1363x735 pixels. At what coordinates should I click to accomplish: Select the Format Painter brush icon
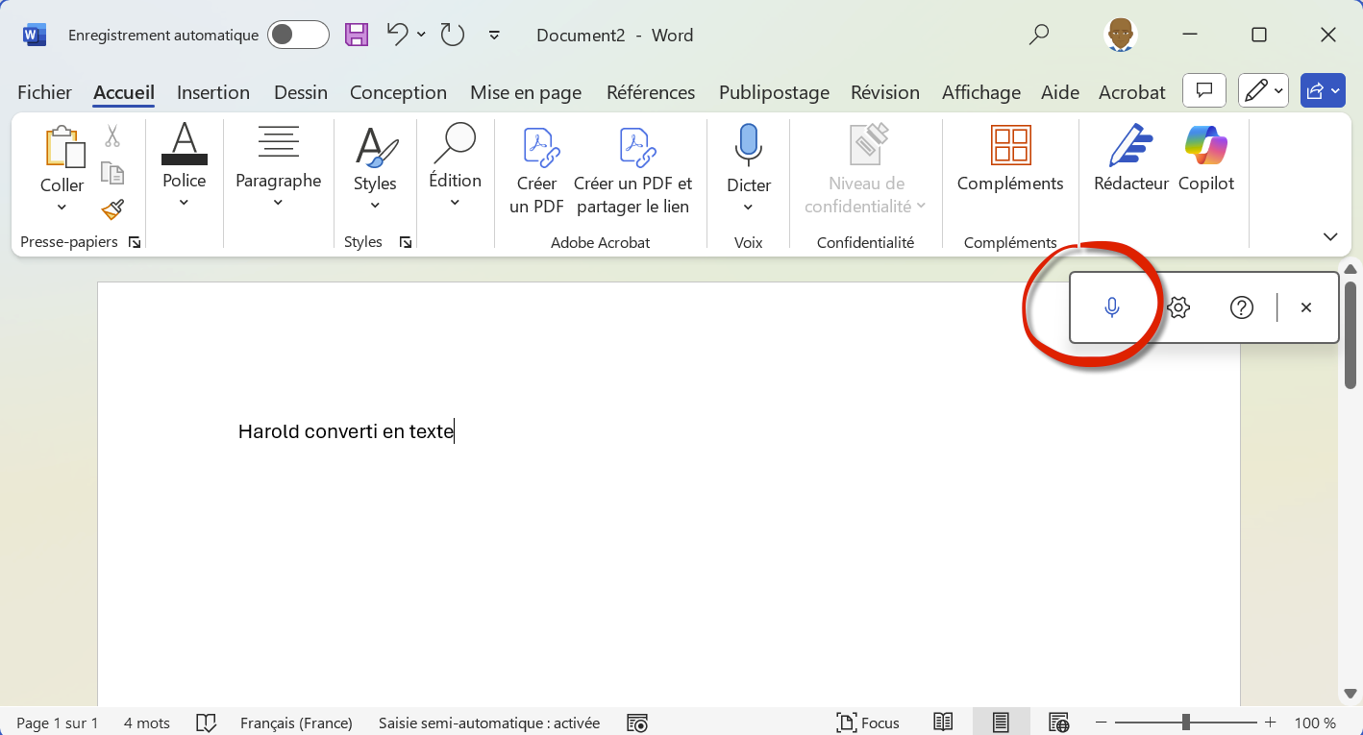tap(112, 208)
